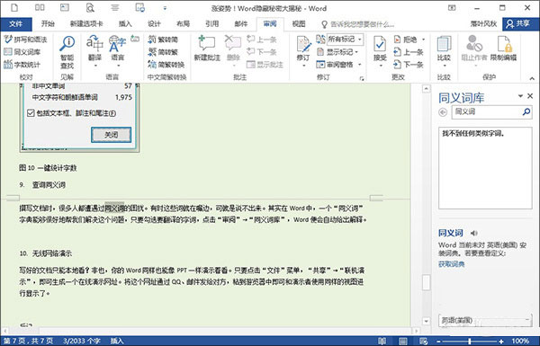The width and height of the screenshot is (540, 346).
Task: Switch to Web Layout view in status bar
Action: click(424, 341)
